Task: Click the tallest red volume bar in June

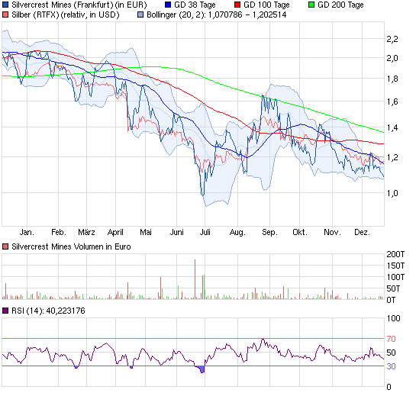Action: (x=195, y=279)
